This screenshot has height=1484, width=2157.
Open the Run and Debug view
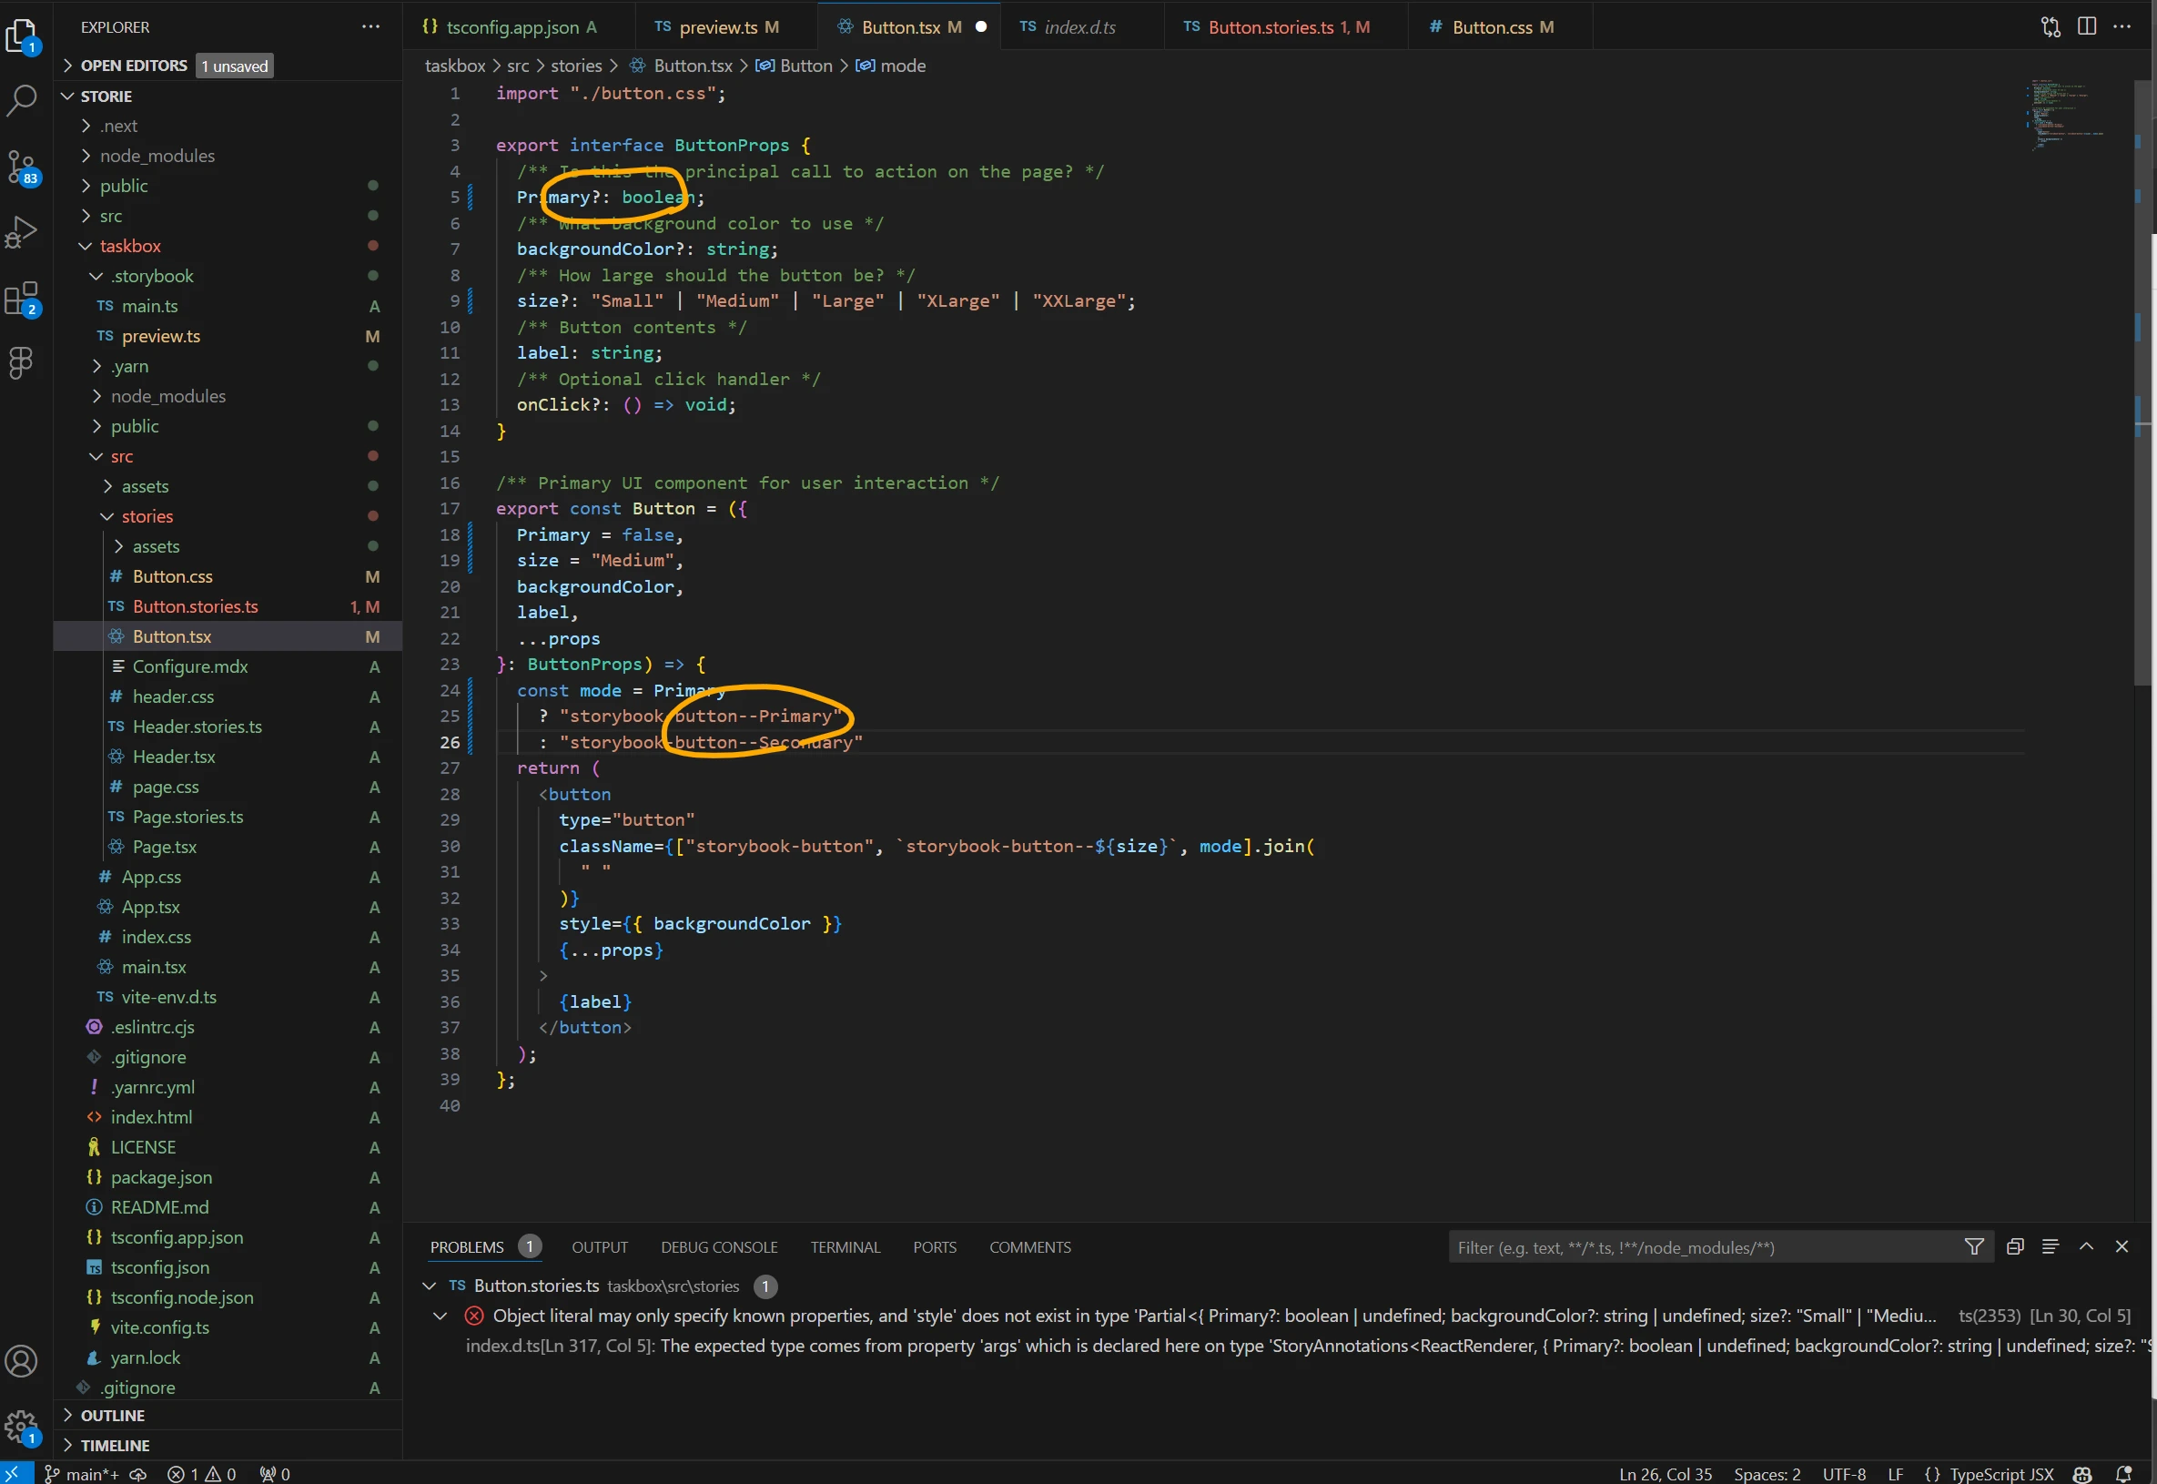(21, 231)
